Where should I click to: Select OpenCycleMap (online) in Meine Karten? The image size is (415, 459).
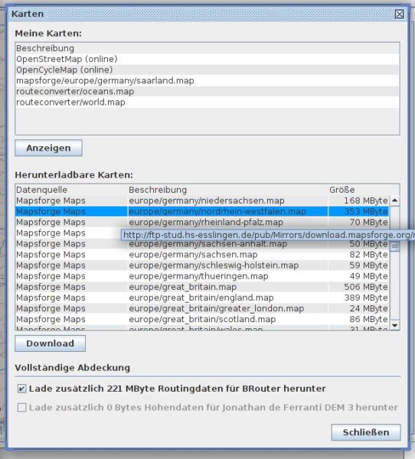pyautogui.click(x=207, y=70)
